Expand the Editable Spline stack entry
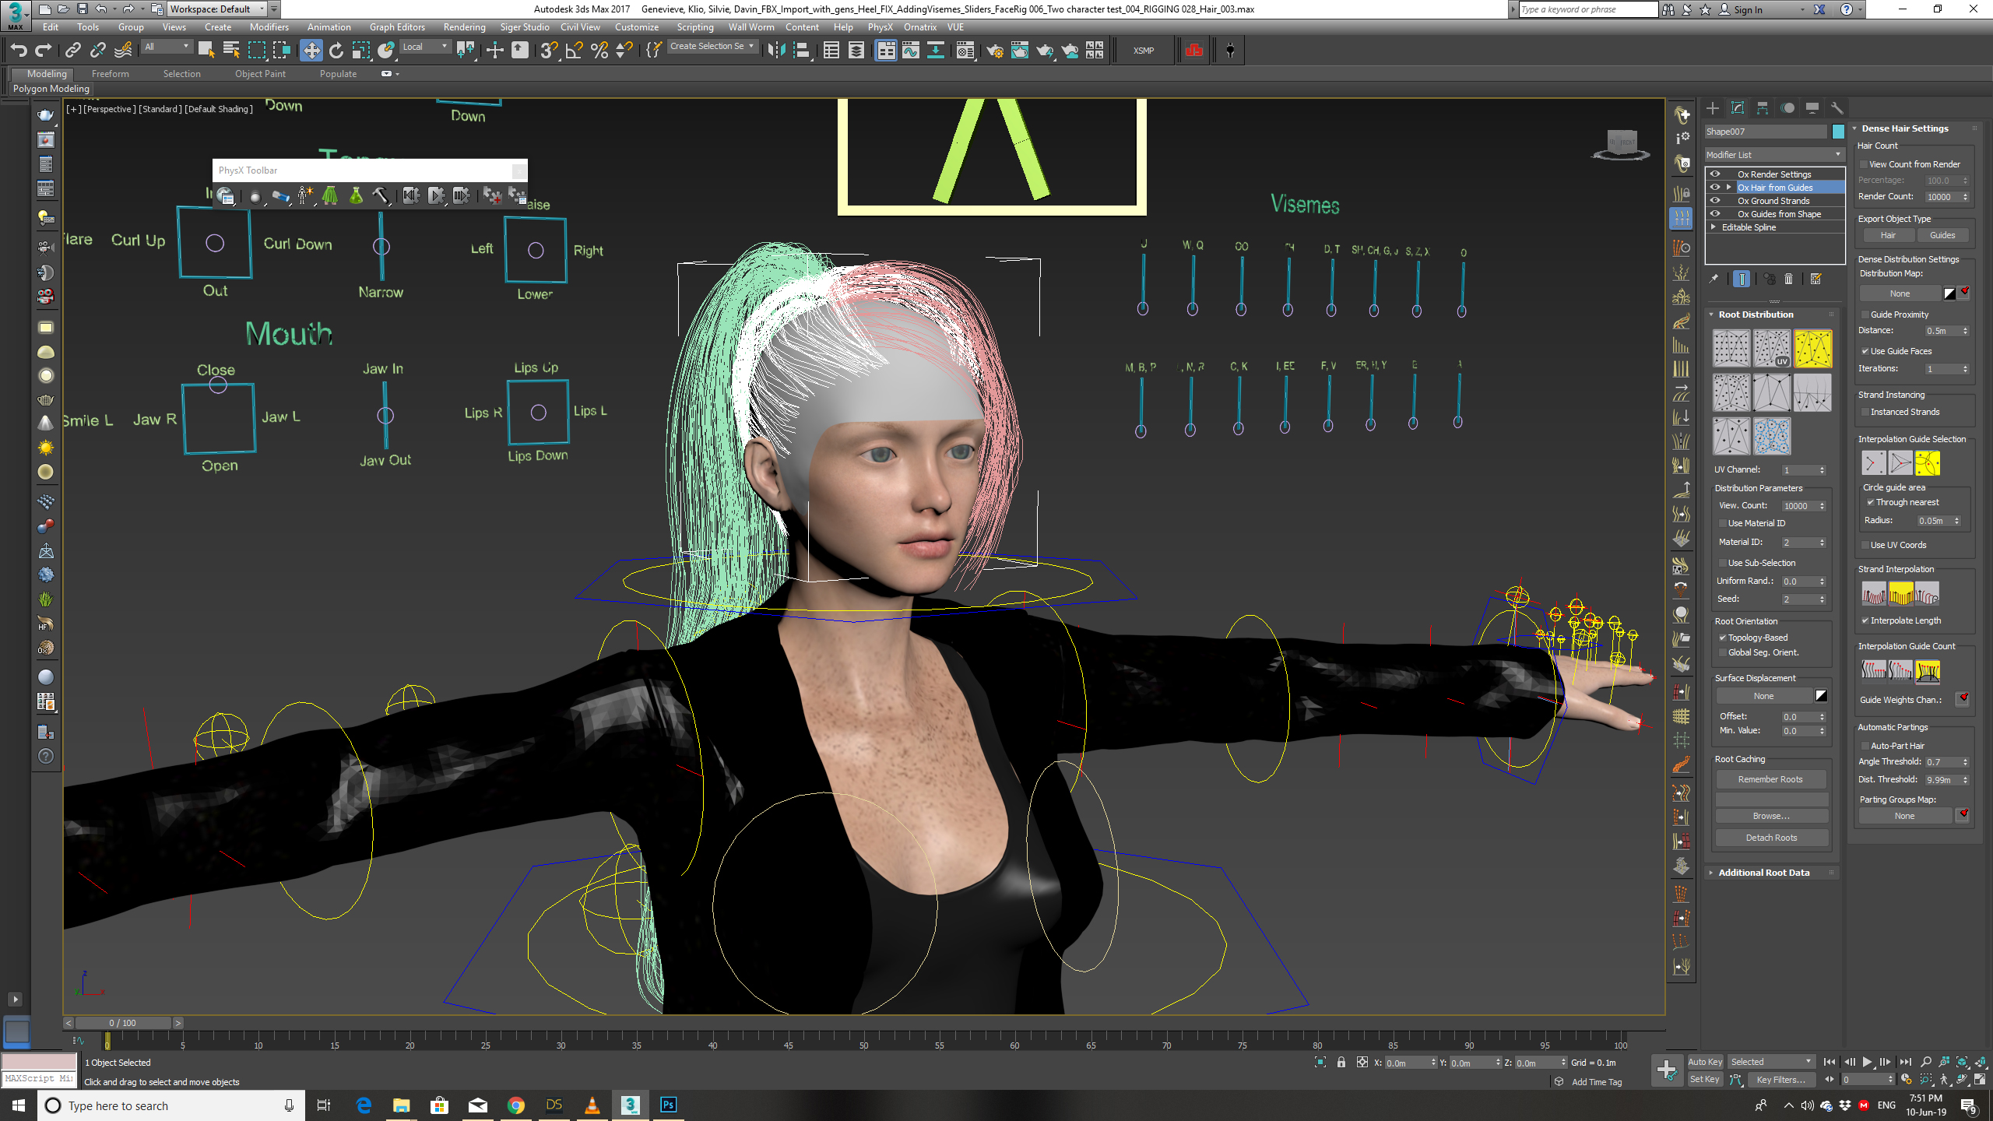1993x1121 pixels. click(1714, 227)
